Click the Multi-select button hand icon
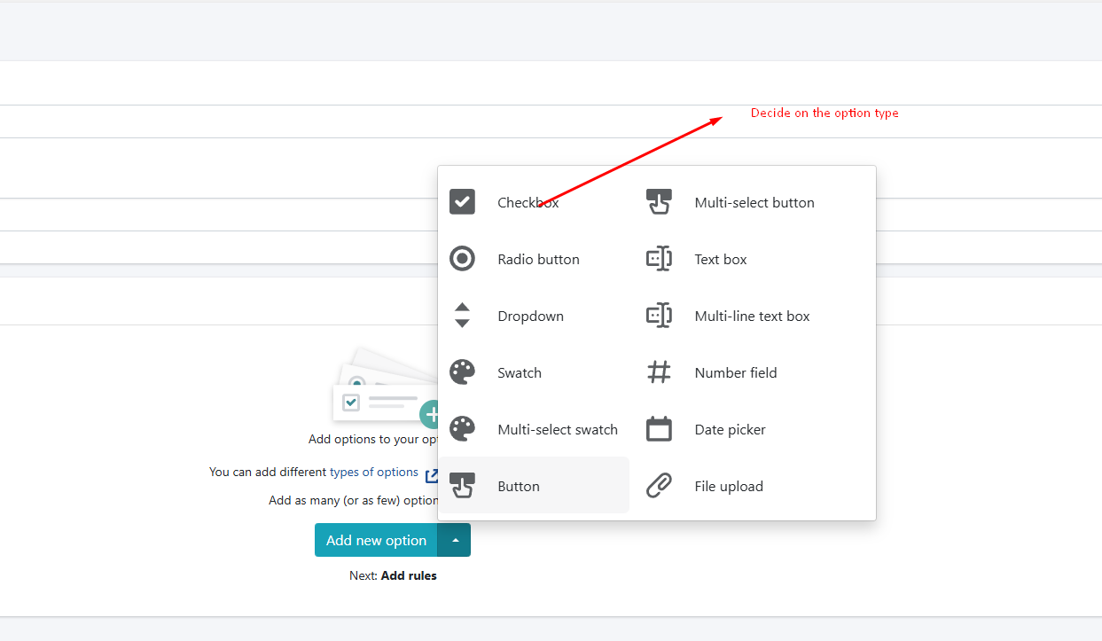The height and width of the screenshot is (641, 1102). tap(659, 202)
